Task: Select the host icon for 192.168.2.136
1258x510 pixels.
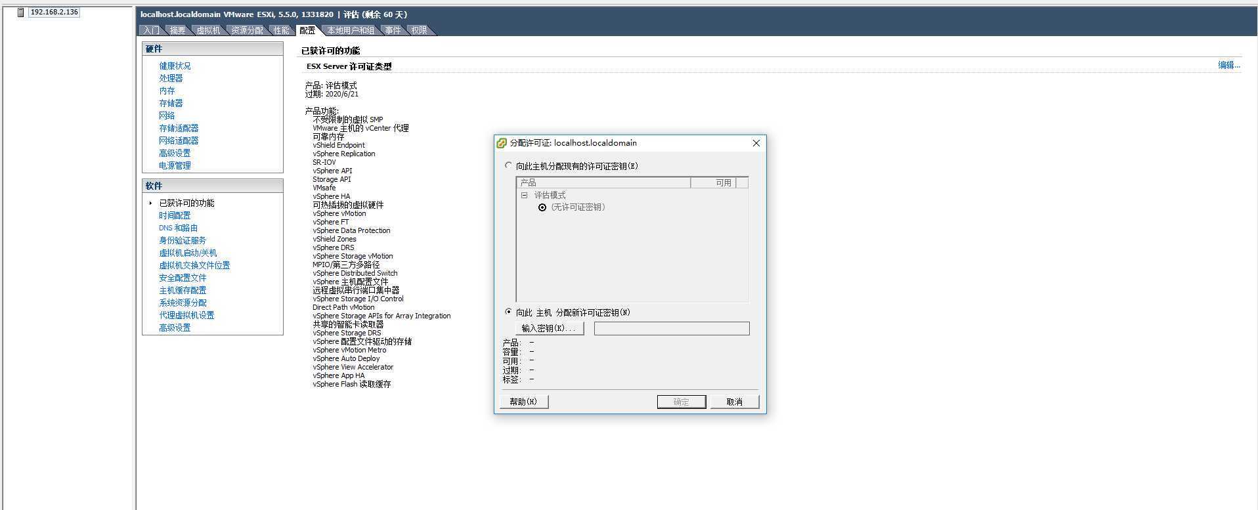Action: point(20,12)
